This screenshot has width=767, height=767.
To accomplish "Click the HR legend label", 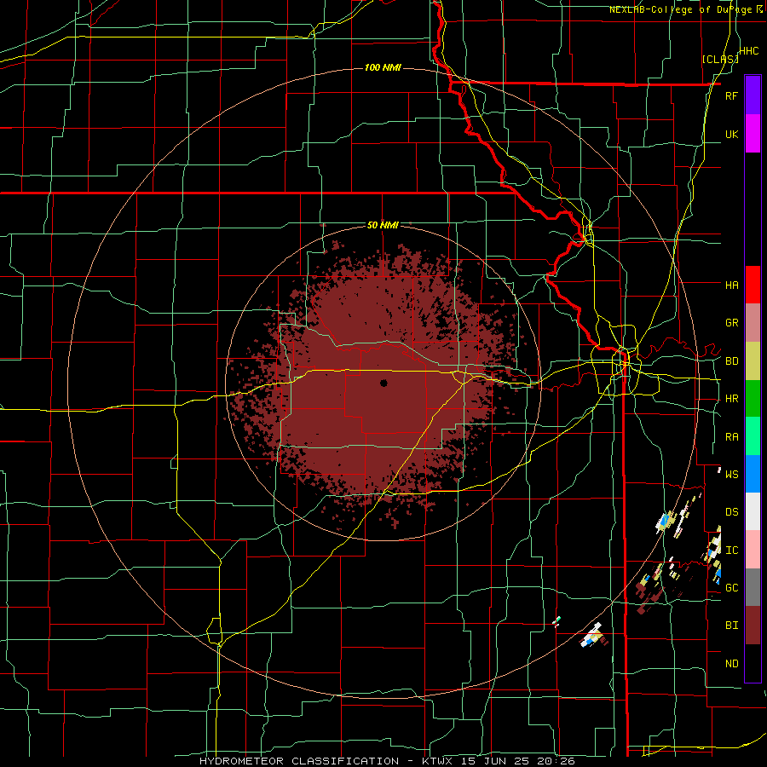I will point(731,399).
